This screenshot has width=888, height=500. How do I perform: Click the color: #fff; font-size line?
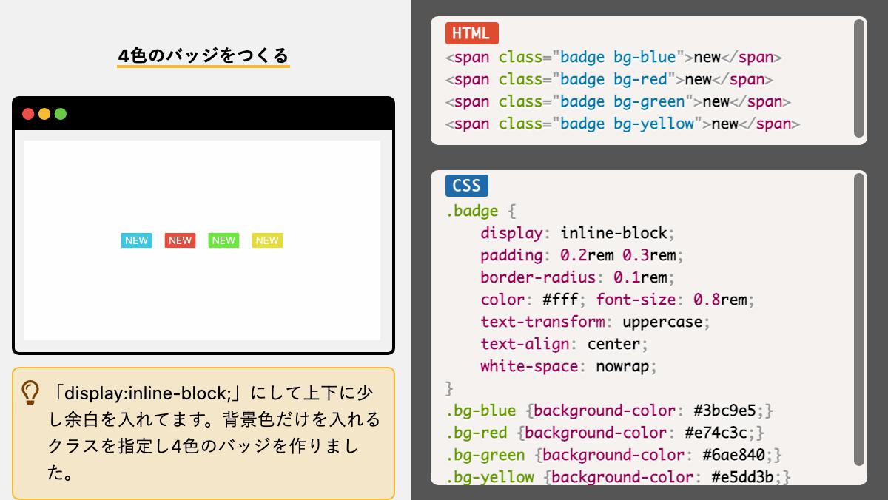click(x=618, y=300)
